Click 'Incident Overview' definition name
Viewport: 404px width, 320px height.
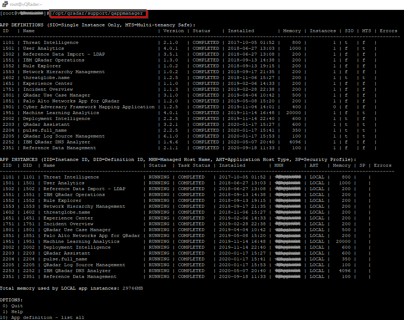[x=48, y=89]
